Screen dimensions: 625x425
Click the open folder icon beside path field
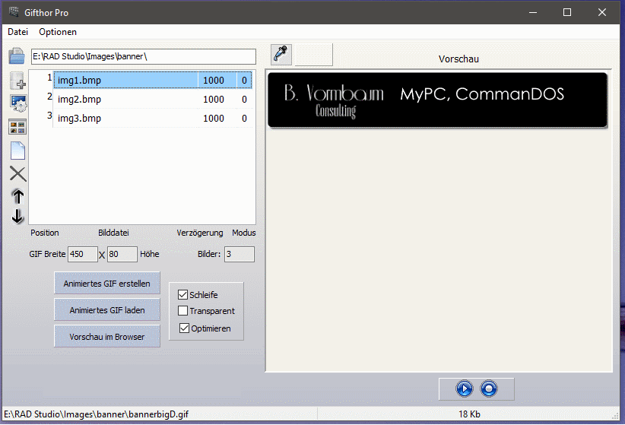click(17, 56)
